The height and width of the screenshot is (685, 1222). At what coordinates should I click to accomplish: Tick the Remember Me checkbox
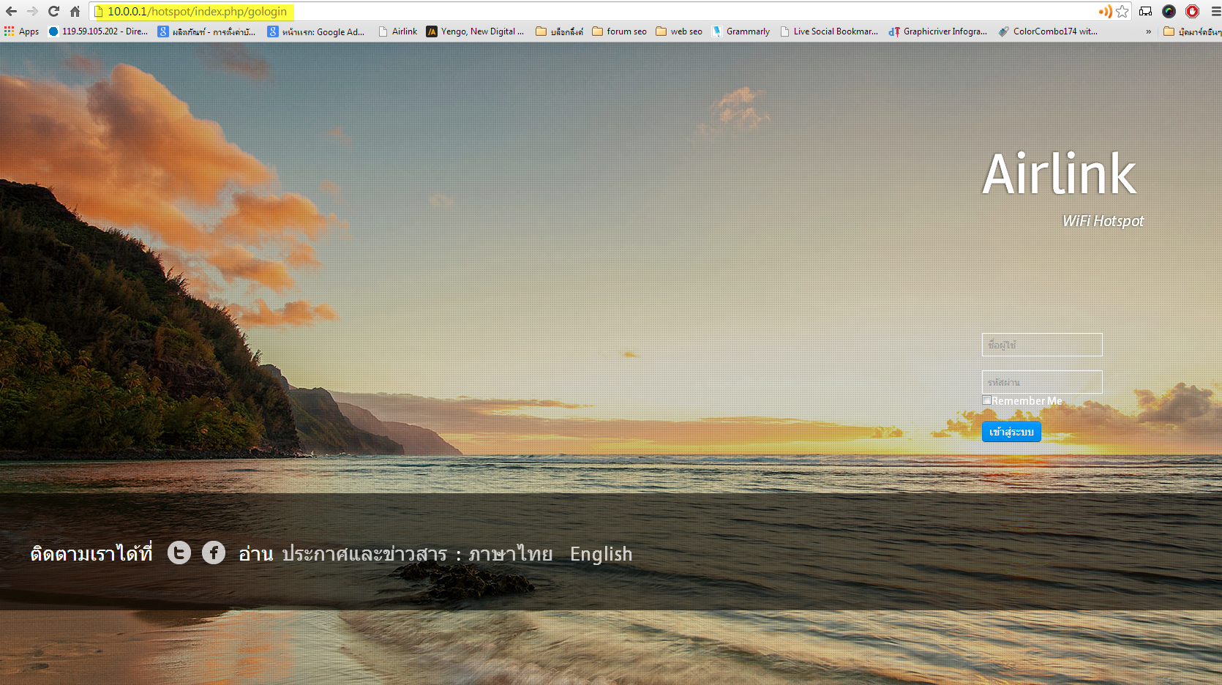987,400
